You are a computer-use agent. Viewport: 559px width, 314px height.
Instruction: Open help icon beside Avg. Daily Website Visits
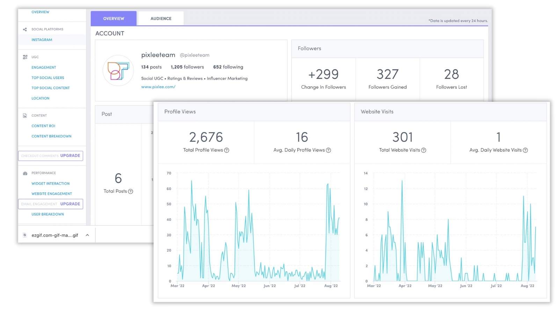pyautogui.click(x=525, y=150)
